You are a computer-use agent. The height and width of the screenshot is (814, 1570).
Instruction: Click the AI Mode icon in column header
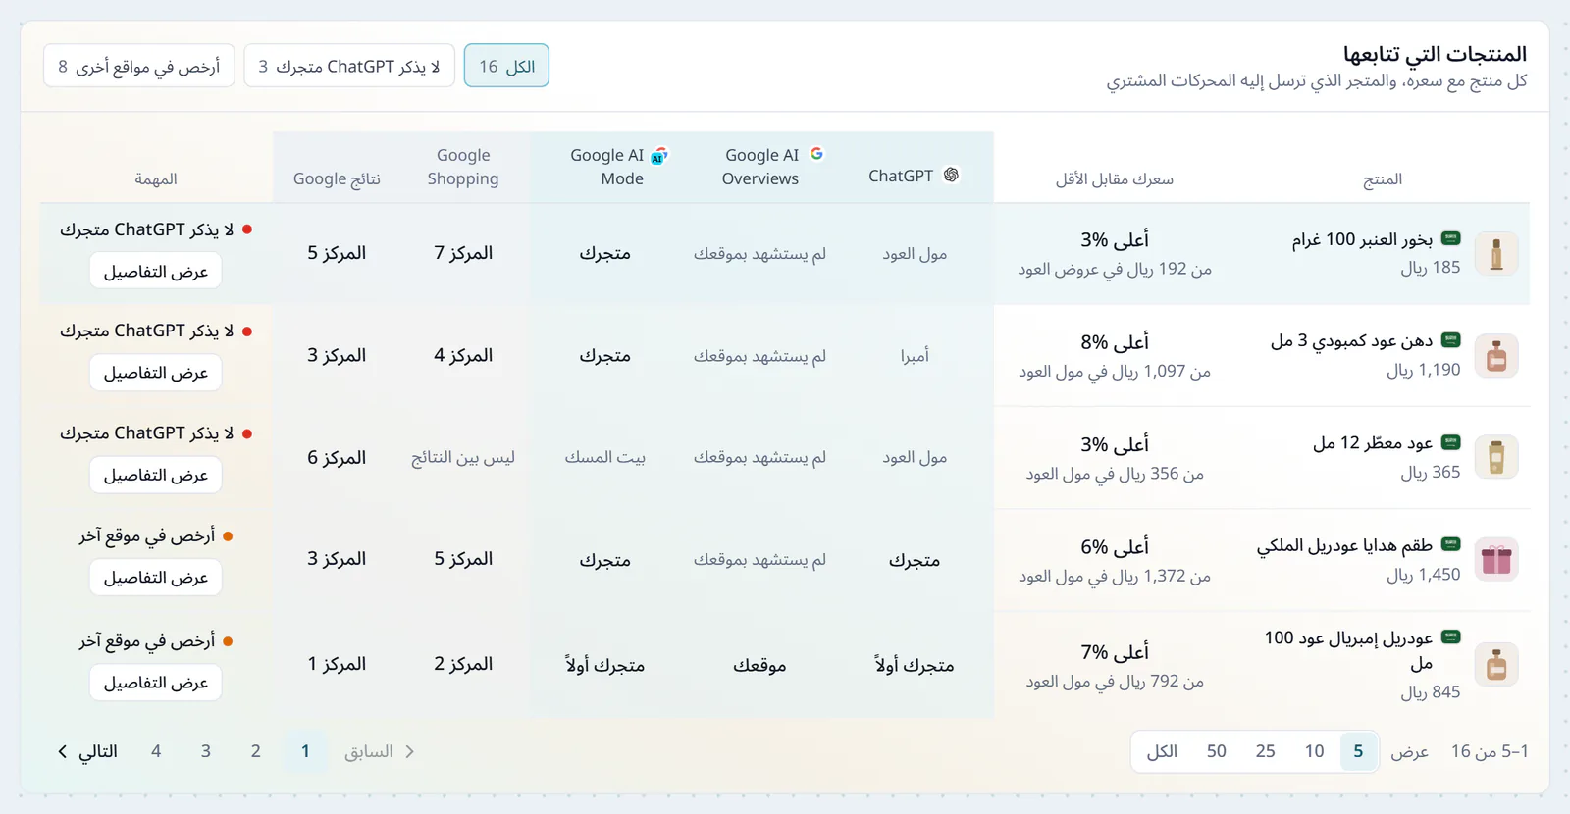click(x=659, y=155)
